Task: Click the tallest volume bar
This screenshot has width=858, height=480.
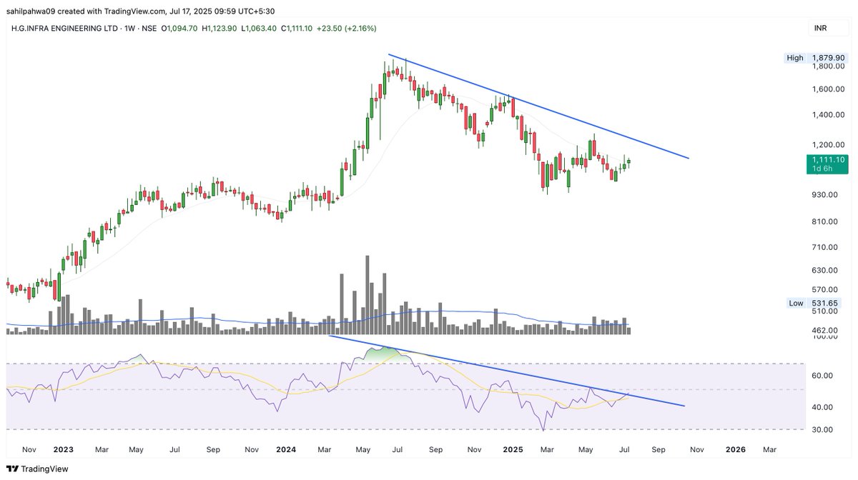Action: 368,295
